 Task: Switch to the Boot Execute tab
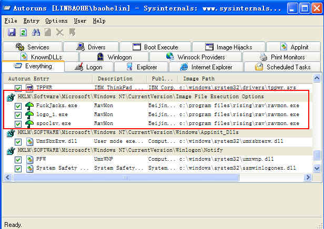tap(155, 47)
